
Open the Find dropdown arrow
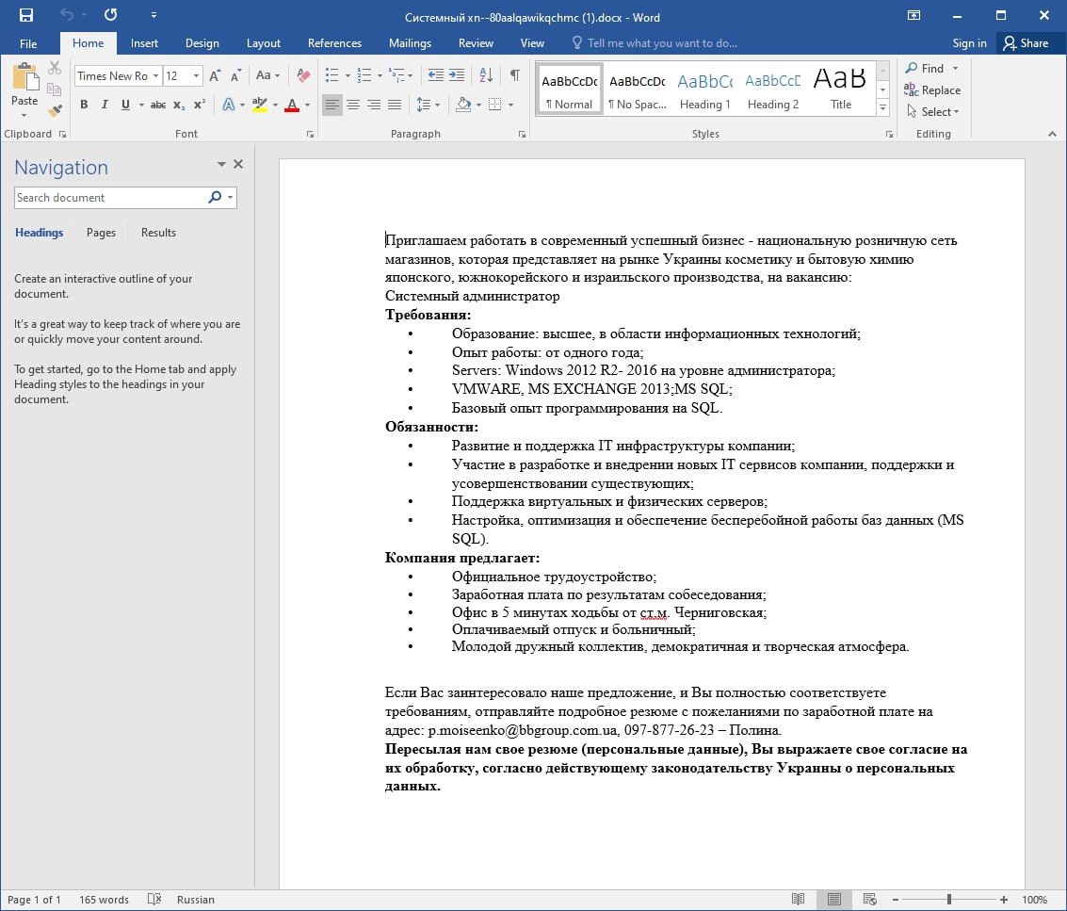pos(955,68)
